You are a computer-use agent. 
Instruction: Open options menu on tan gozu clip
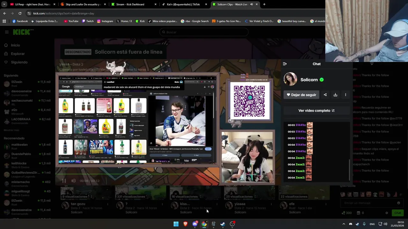point(108,204)
